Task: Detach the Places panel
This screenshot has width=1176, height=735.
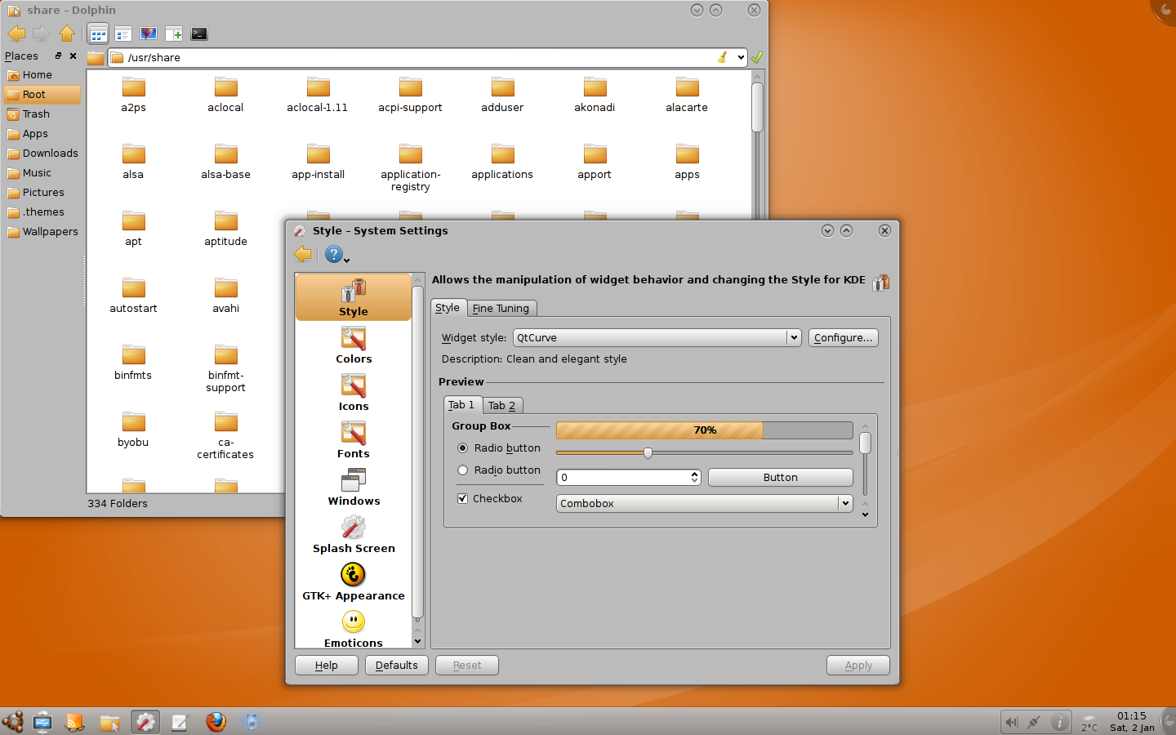Action: pyautogui.click(x=58, y=56)
